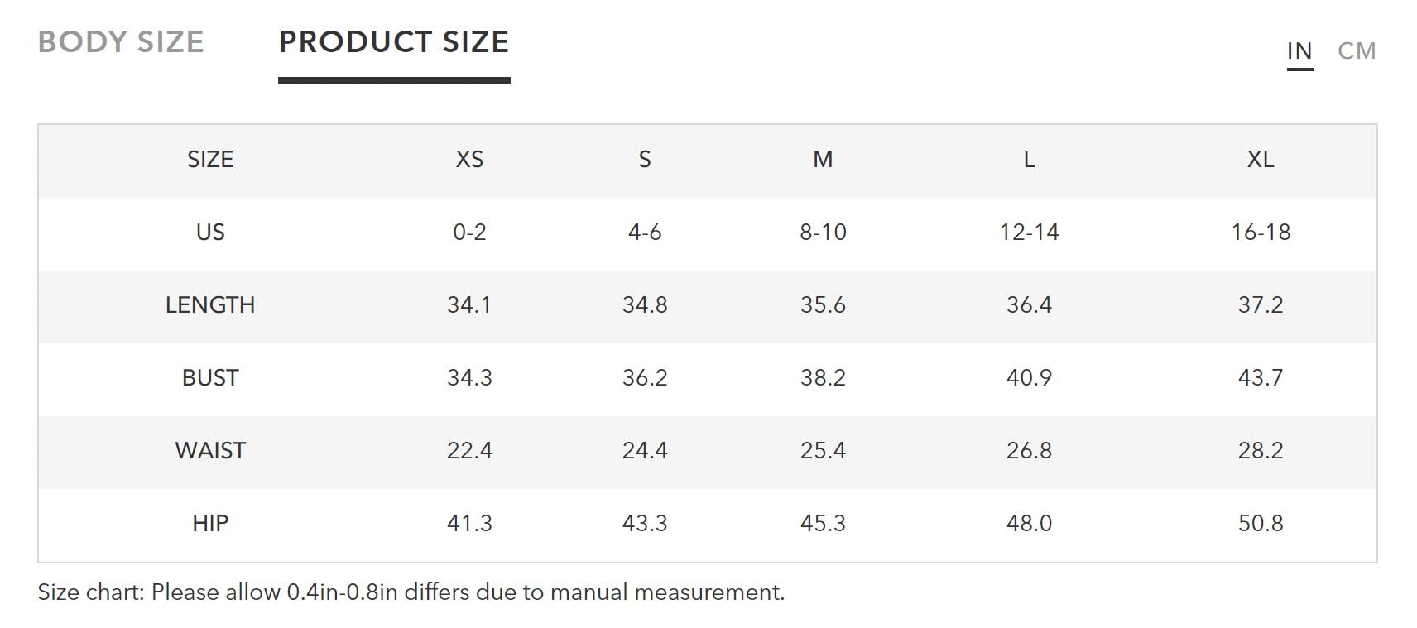The width and height of the screenshot is (1417, 628).
Task: Toggle units to IN
Action: tap(1299, 51)
